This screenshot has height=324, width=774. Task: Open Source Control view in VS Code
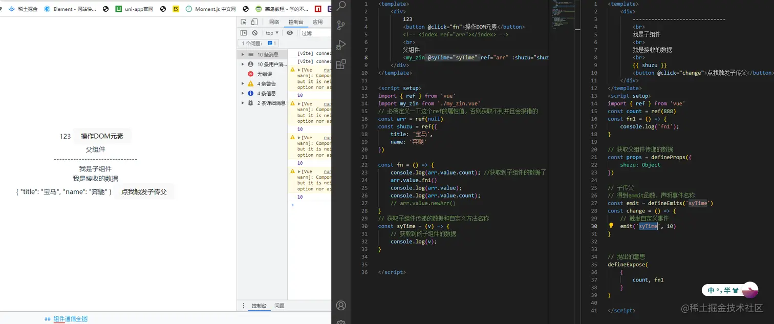[341, 25]
